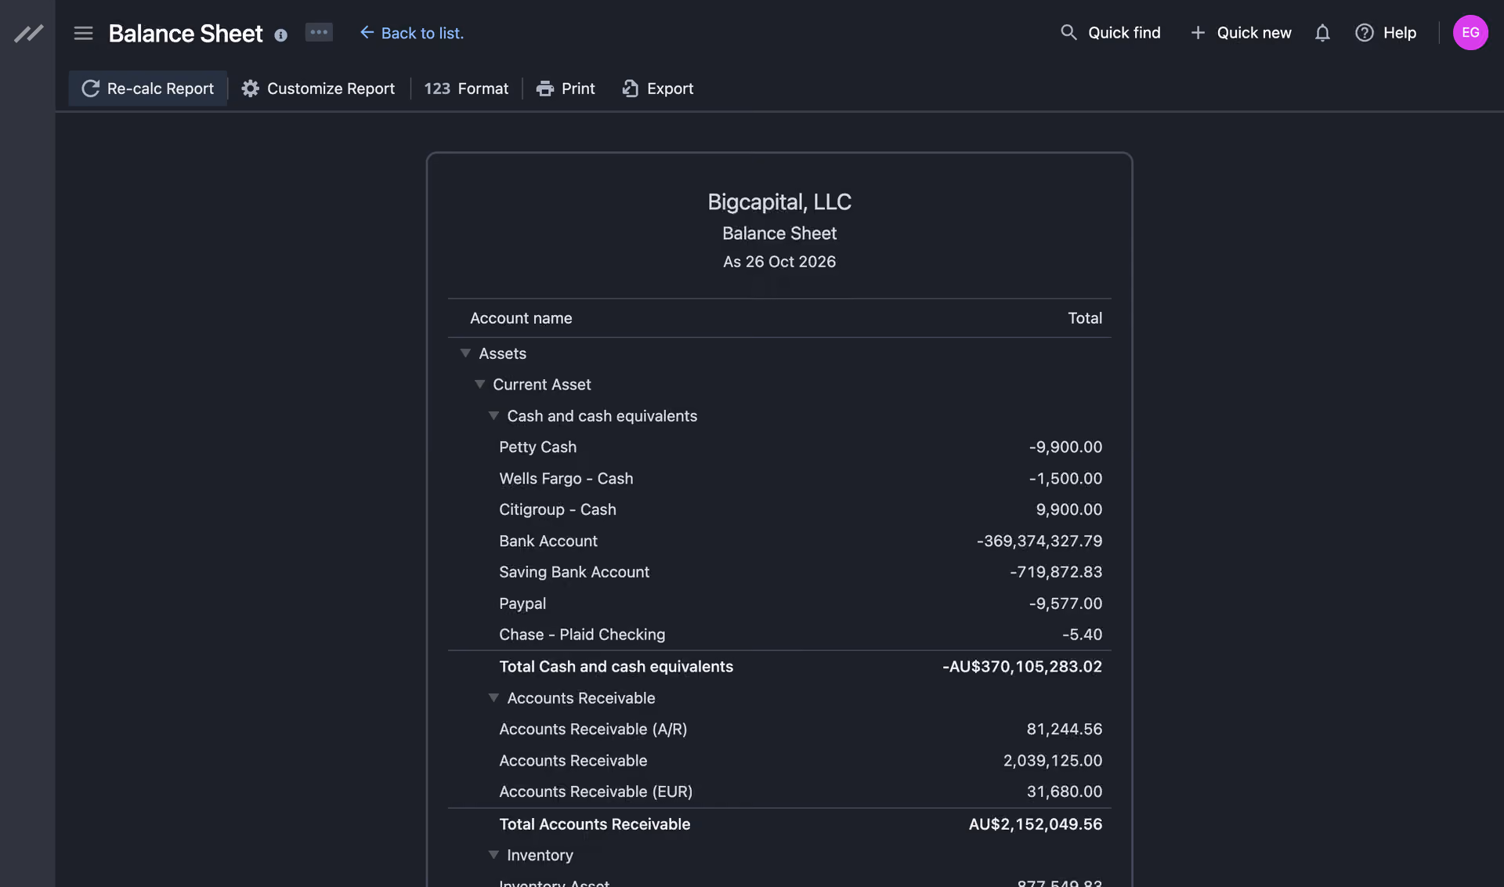Collapse the Current Asset group
Screen dimensions: 1504x887
point(479,384)
